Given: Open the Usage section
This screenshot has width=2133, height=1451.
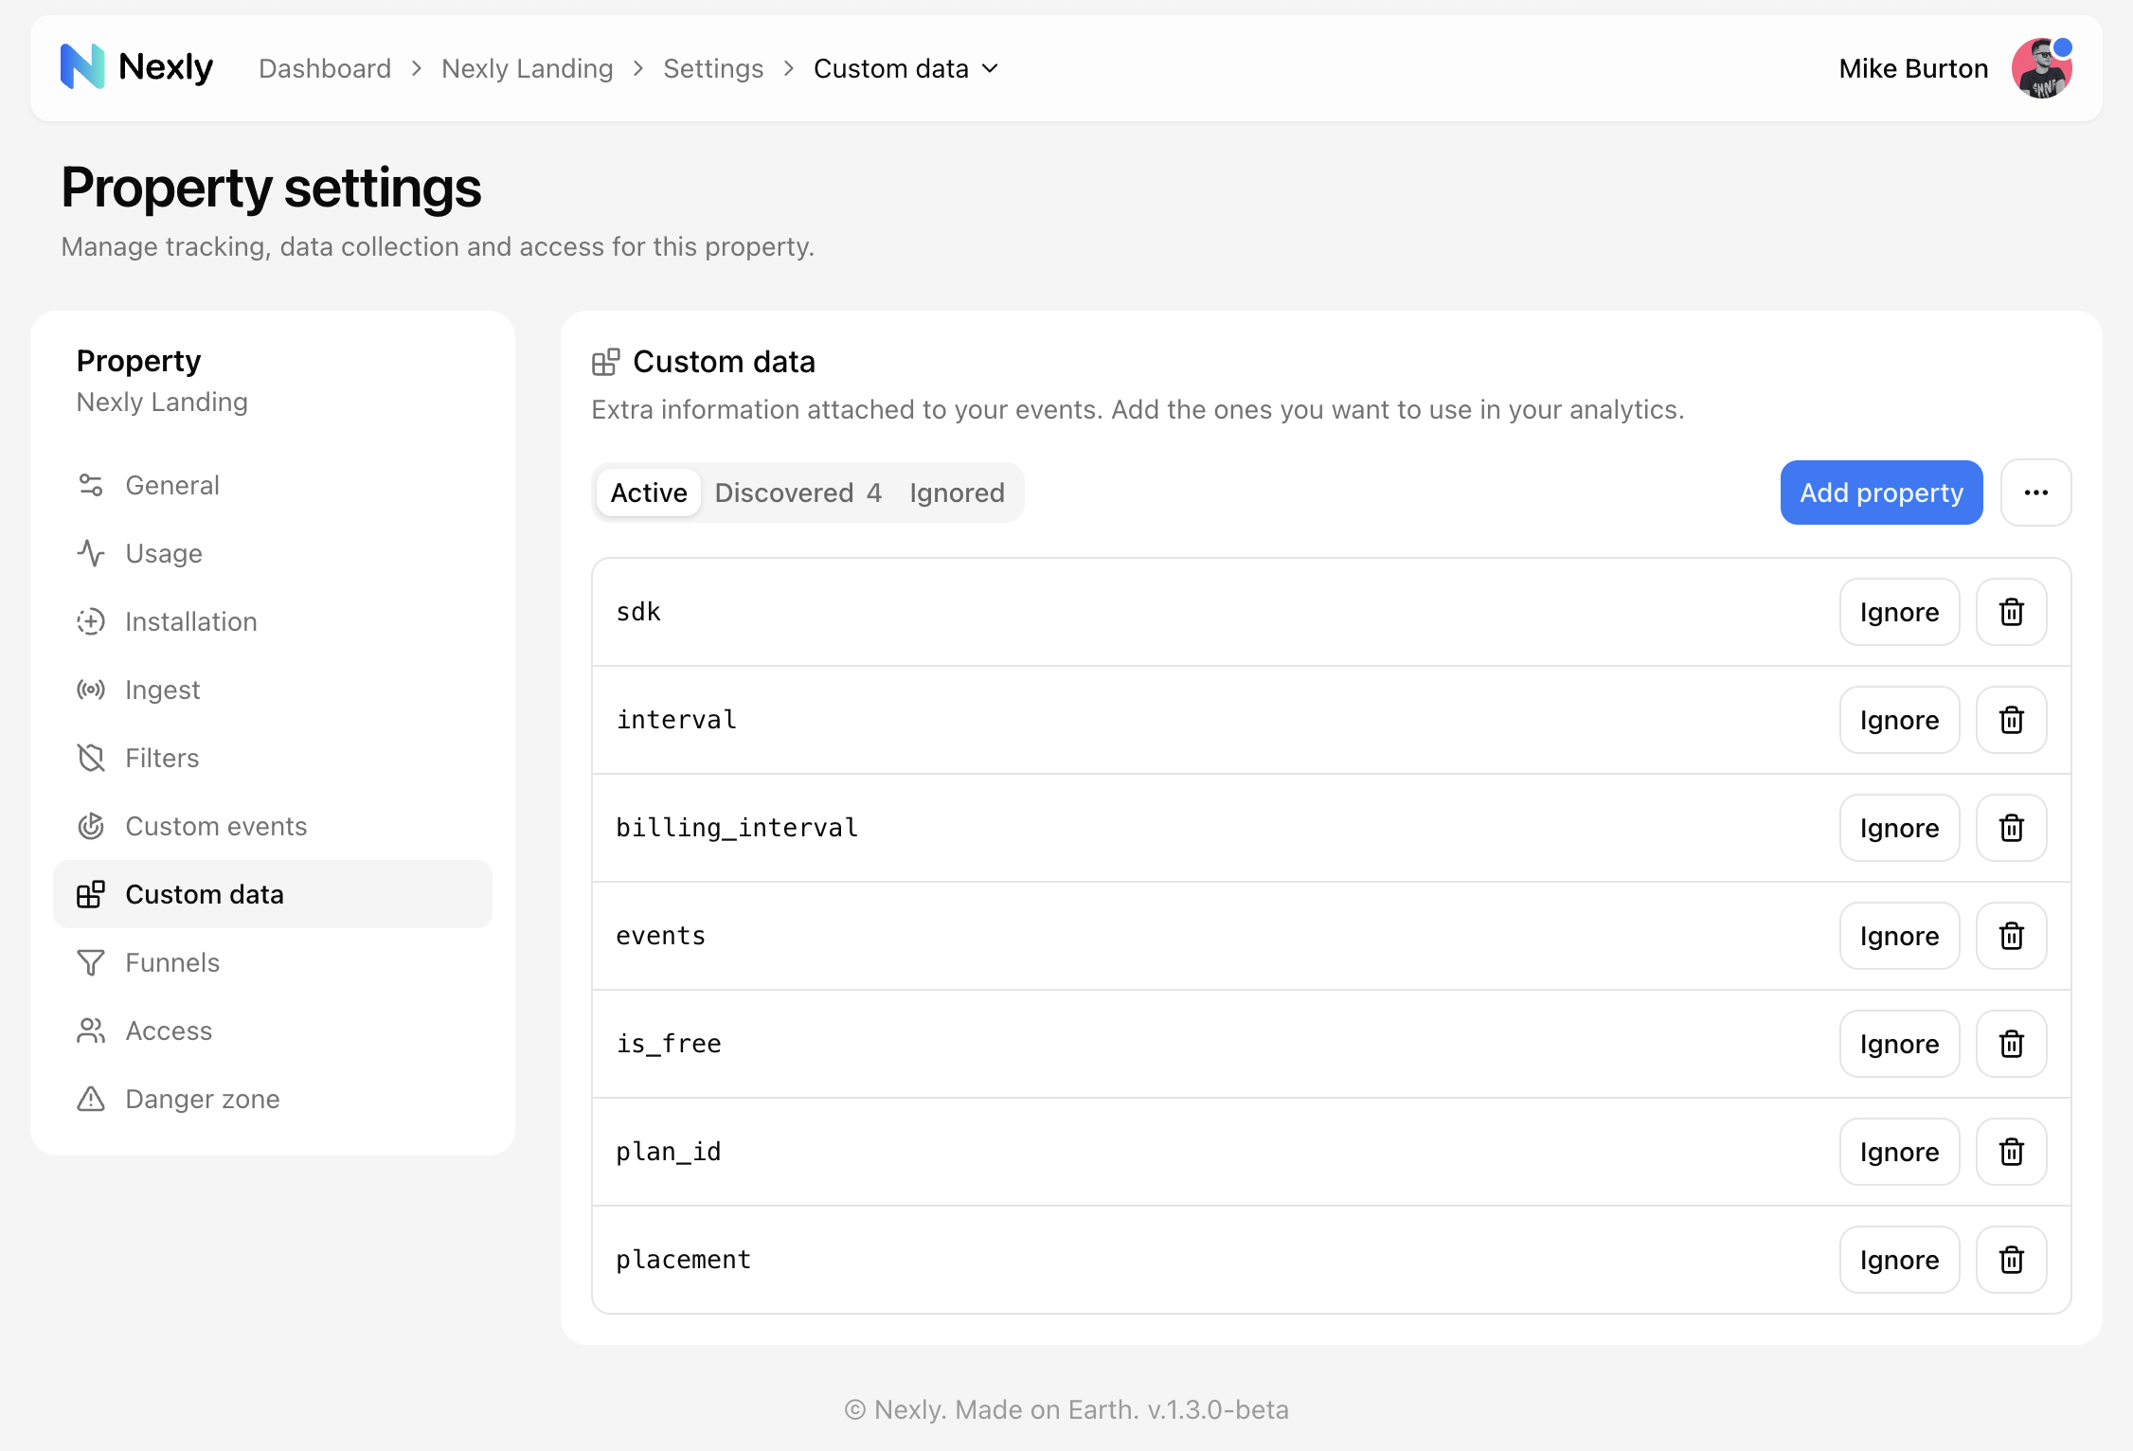Looking at the screenshot, I should tap(273, 553).
